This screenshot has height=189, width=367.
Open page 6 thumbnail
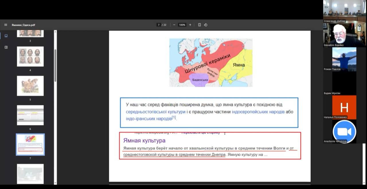point(30,115)
